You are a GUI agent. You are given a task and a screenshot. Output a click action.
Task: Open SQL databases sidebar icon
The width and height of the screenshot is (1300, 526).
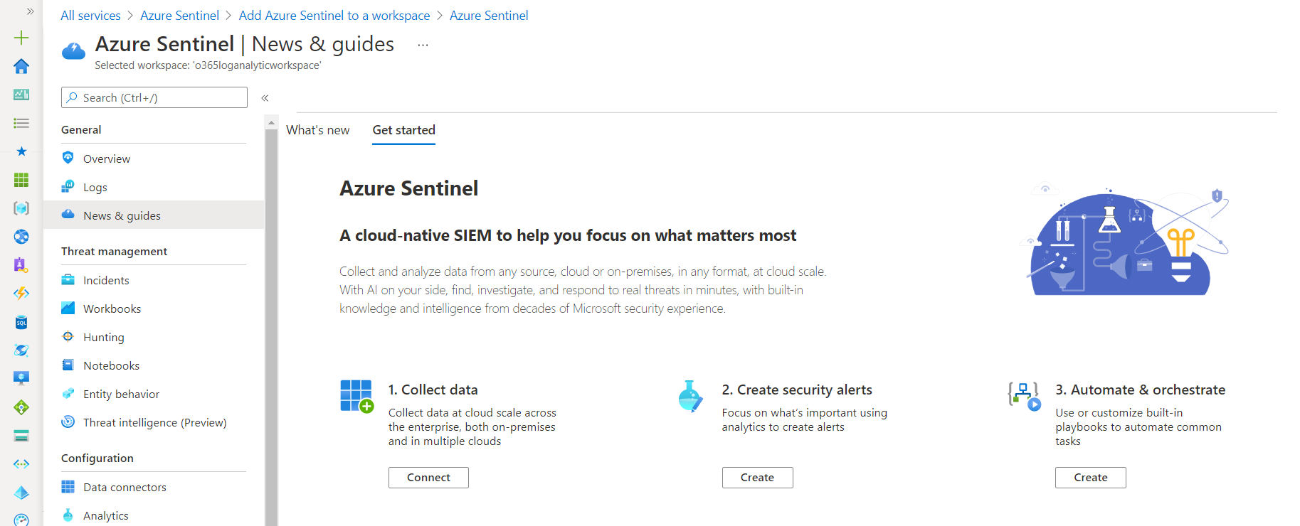click(x=21, y=322)
